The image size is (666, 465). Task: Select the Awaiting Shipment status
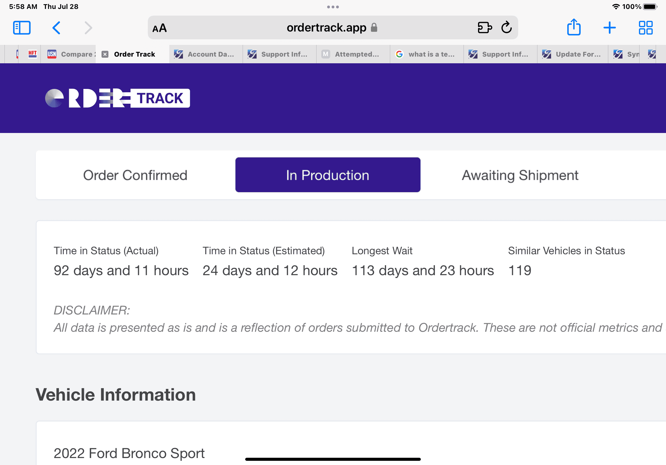tap(520, 175)
